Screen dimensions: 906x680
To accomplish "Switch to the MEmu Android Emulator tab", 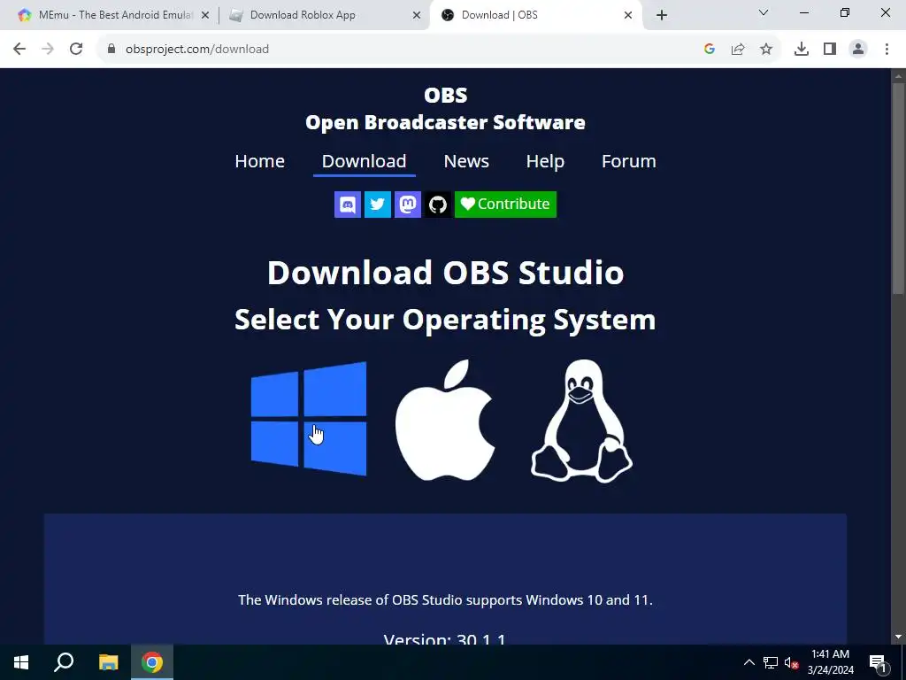I will click(113, 15).
